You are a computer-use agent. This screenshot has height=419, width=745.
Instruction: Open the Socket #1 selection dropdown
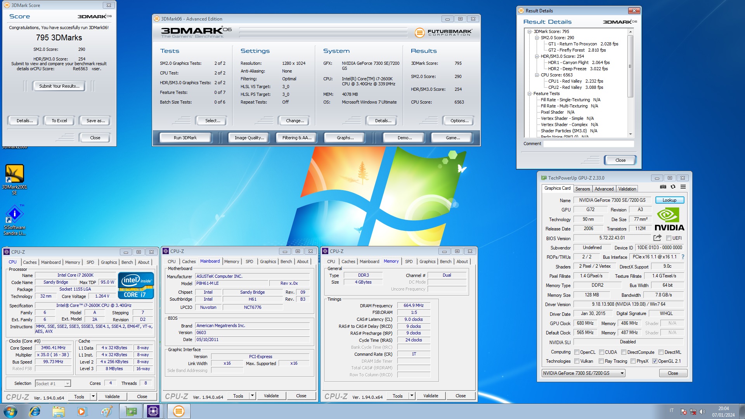53,384
